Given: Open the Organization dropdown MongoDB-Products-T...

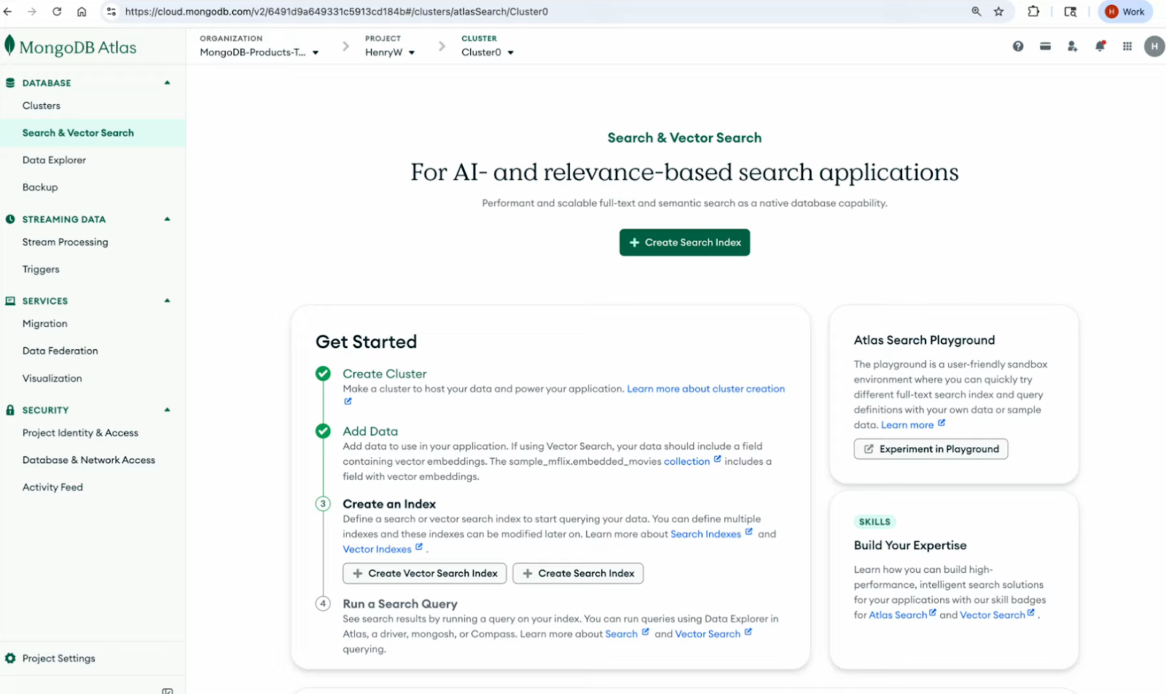Looking at the screenshot, I should [259, 52].
